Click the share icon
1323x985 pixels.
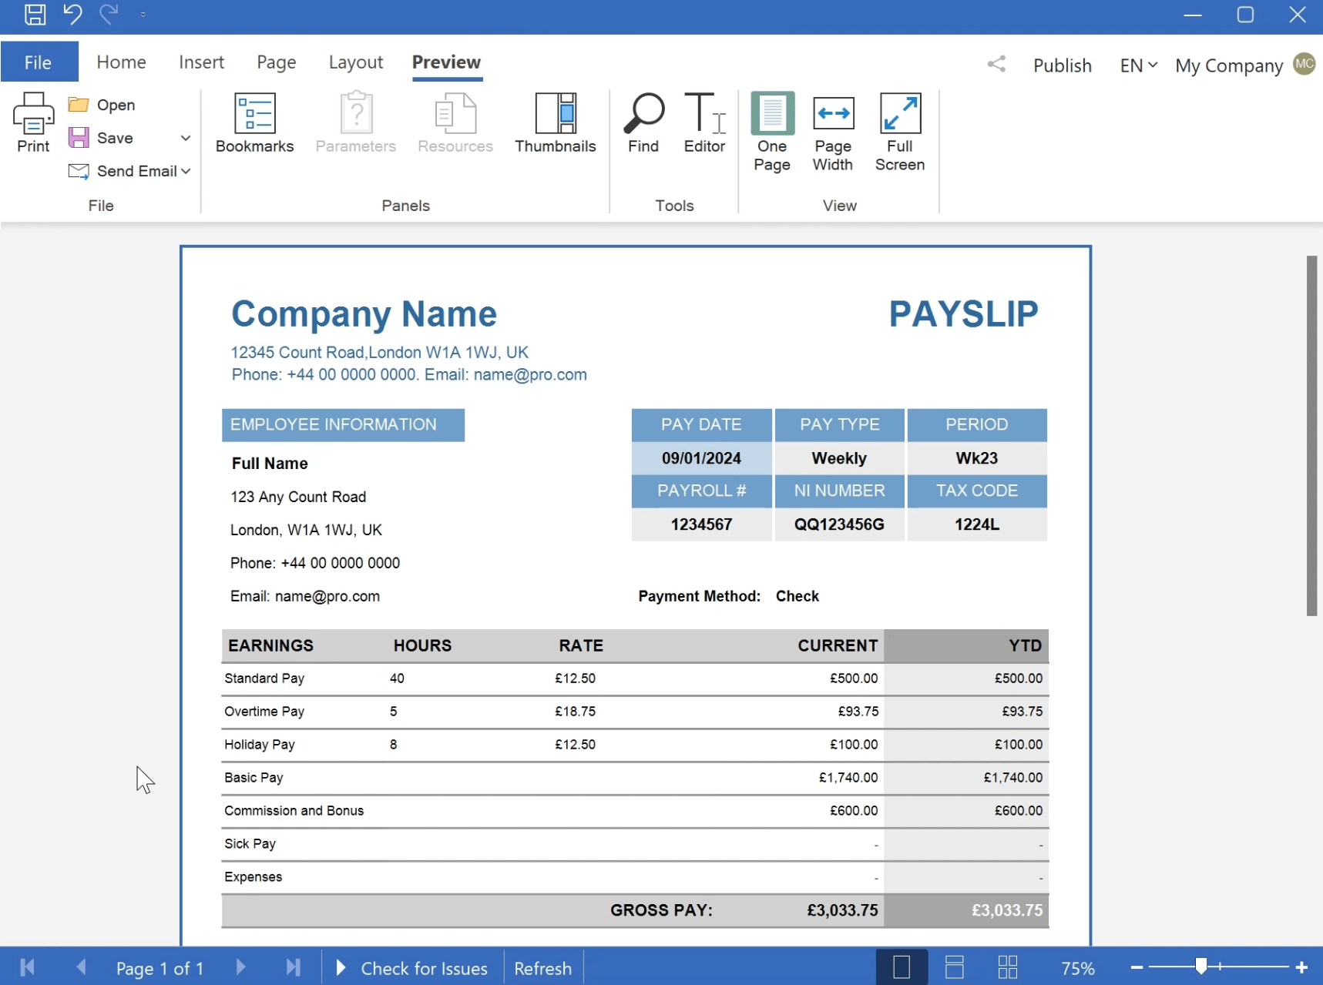coord(996,64)
